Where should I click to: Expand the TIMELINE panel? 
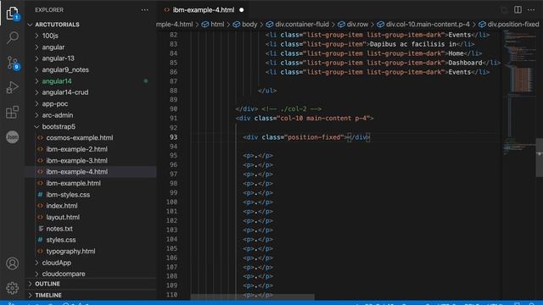coord(48,296)
